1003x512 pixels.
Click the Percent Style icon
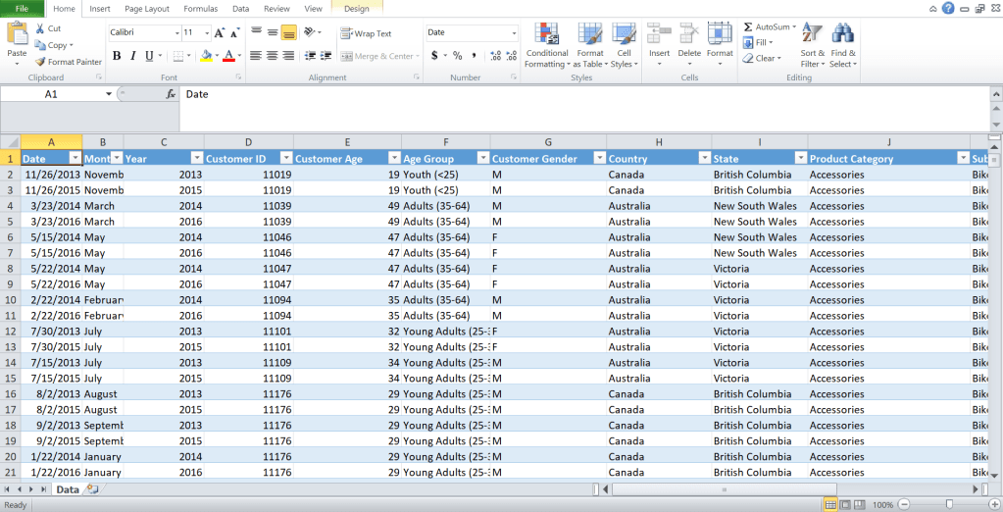(x=457, y=56)
